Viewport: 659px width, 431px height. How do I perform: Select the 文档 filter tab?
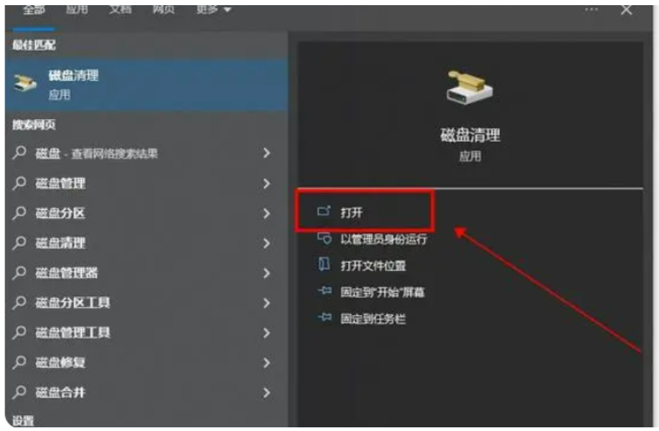[x=120, y=10]
